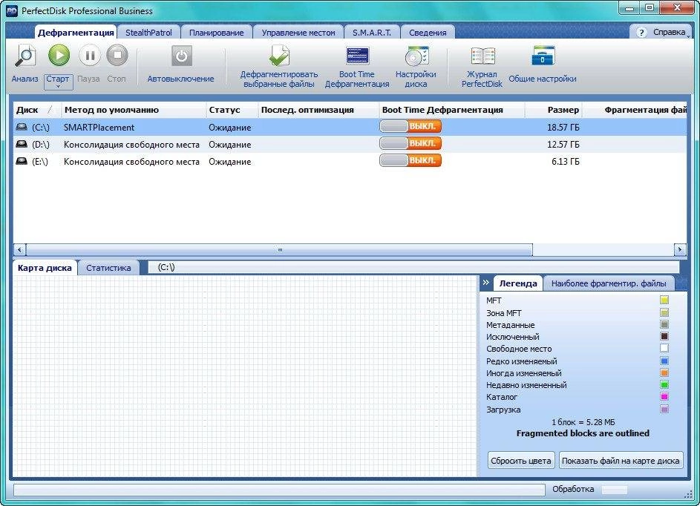Image resolution: width=700 pixels, height=506 pixels.
Task: Click the Иногда изменяемый orange swatch
Action: pos(664,372)
